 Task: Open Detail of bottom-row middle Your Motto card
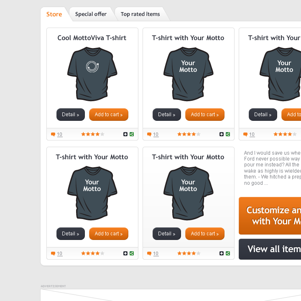coord(167,234)
